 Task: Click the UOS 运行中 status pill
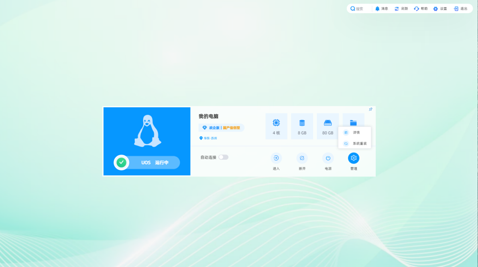tap(147, 163)
